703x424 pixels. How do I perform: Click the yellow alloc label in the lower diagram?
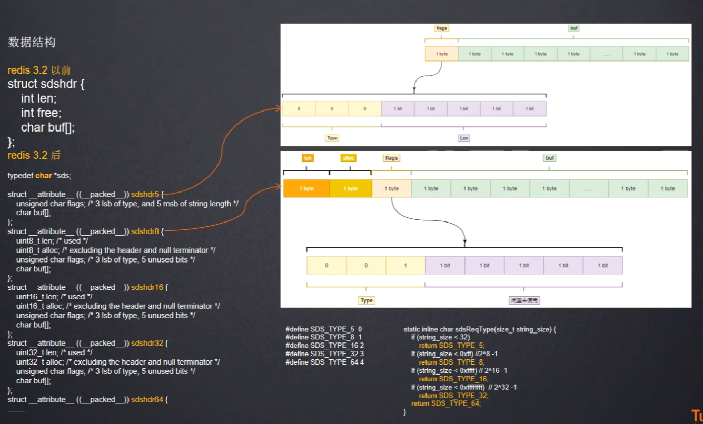349,158
